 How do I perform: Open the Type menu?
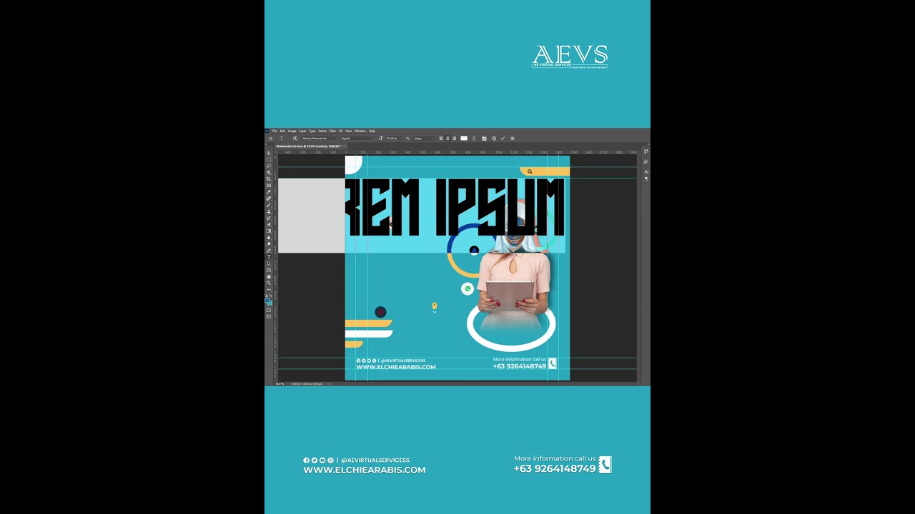pyautogui.click(x=312, y=131)
